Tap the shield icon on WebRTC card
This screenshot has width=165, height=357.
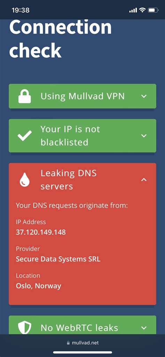click(x=25, y=327)
